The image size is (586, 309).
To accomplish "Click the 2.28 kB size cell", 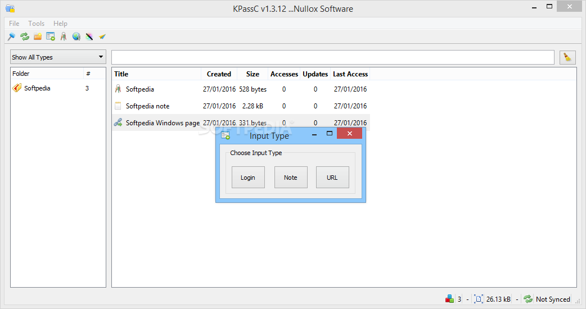I will (x=253, y=106).
